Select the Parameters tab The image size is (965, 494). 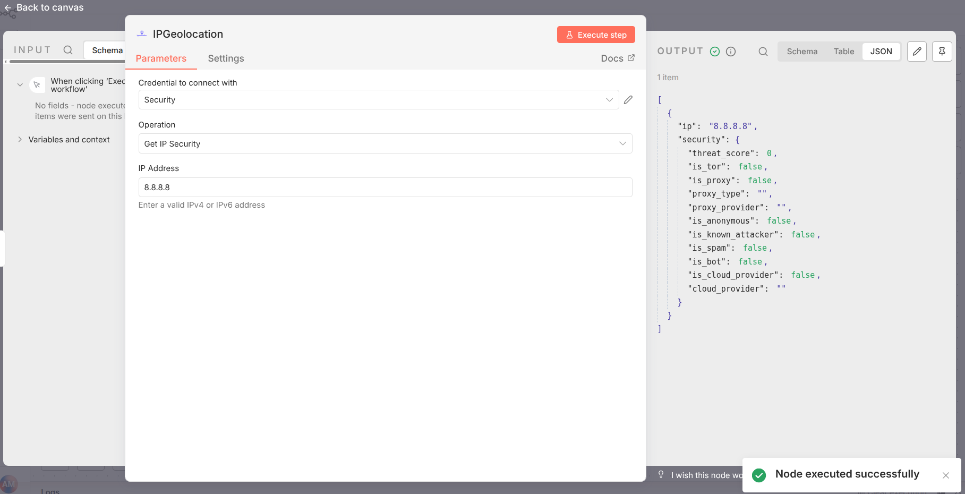(161, 58)
